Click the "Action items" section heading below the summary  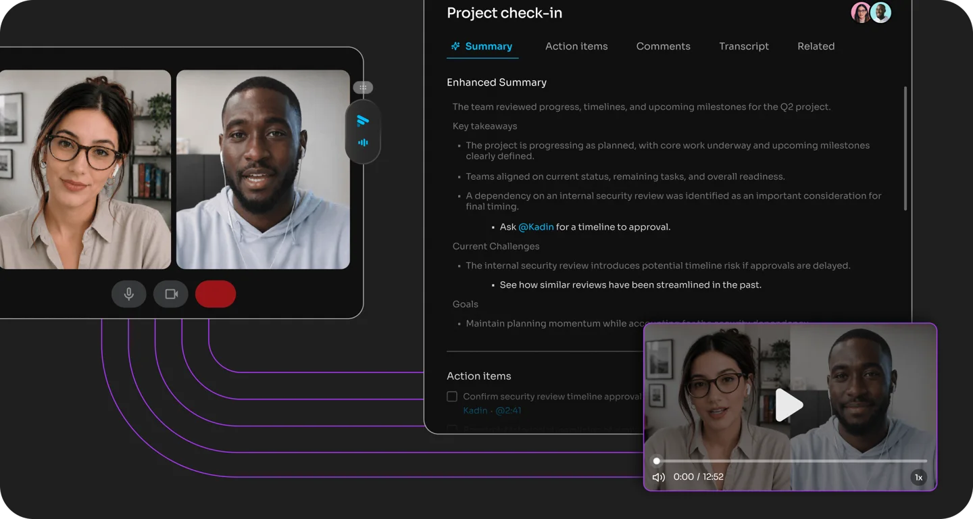pos(479,376)
